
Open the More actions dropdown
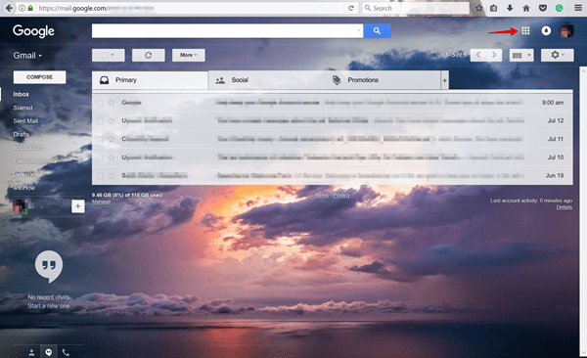click(188, 55)
